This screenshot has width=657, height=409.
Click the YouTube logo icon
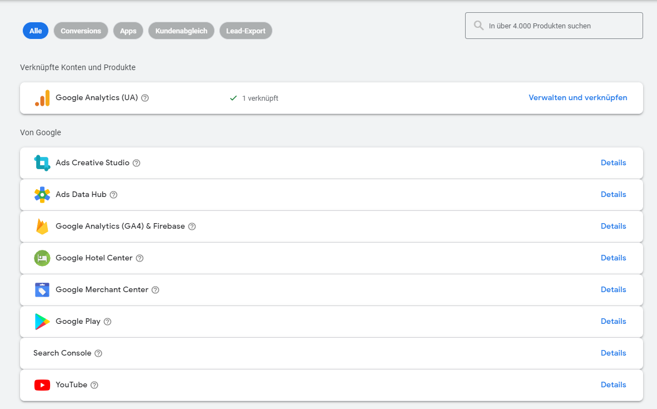(x=42, y=385)
